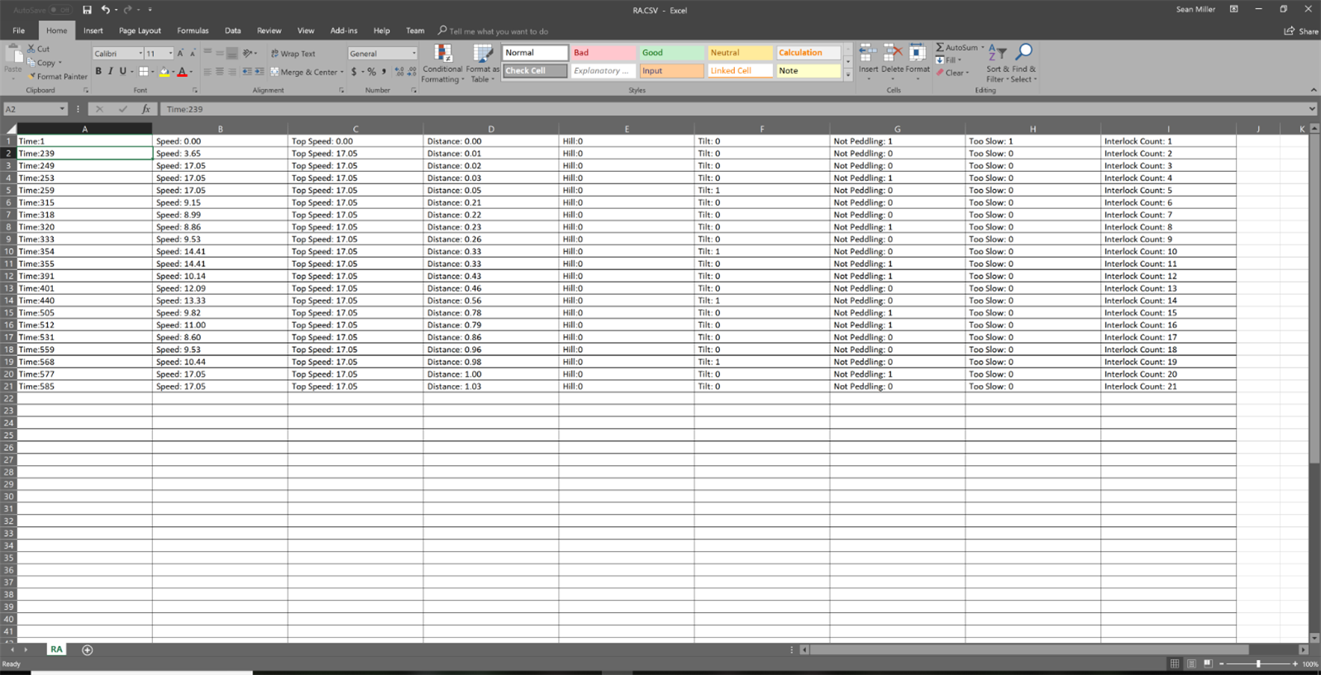Click the zoom slider handle

[x=1258, y=663]
